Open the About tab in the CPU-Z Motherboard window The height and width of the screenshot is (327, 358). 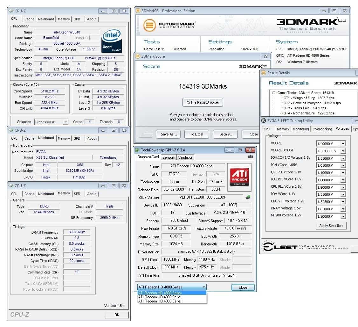click(92, 138)
